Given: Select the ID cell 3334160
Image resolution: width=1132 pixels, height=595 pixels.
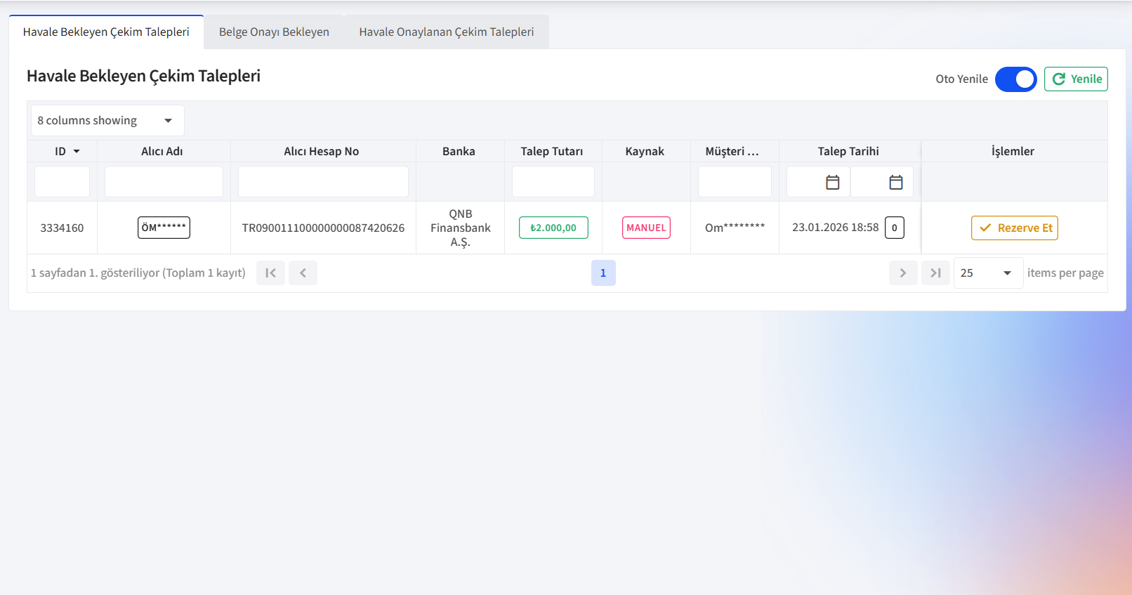Looking at the screenshot, I should [62, 228].
